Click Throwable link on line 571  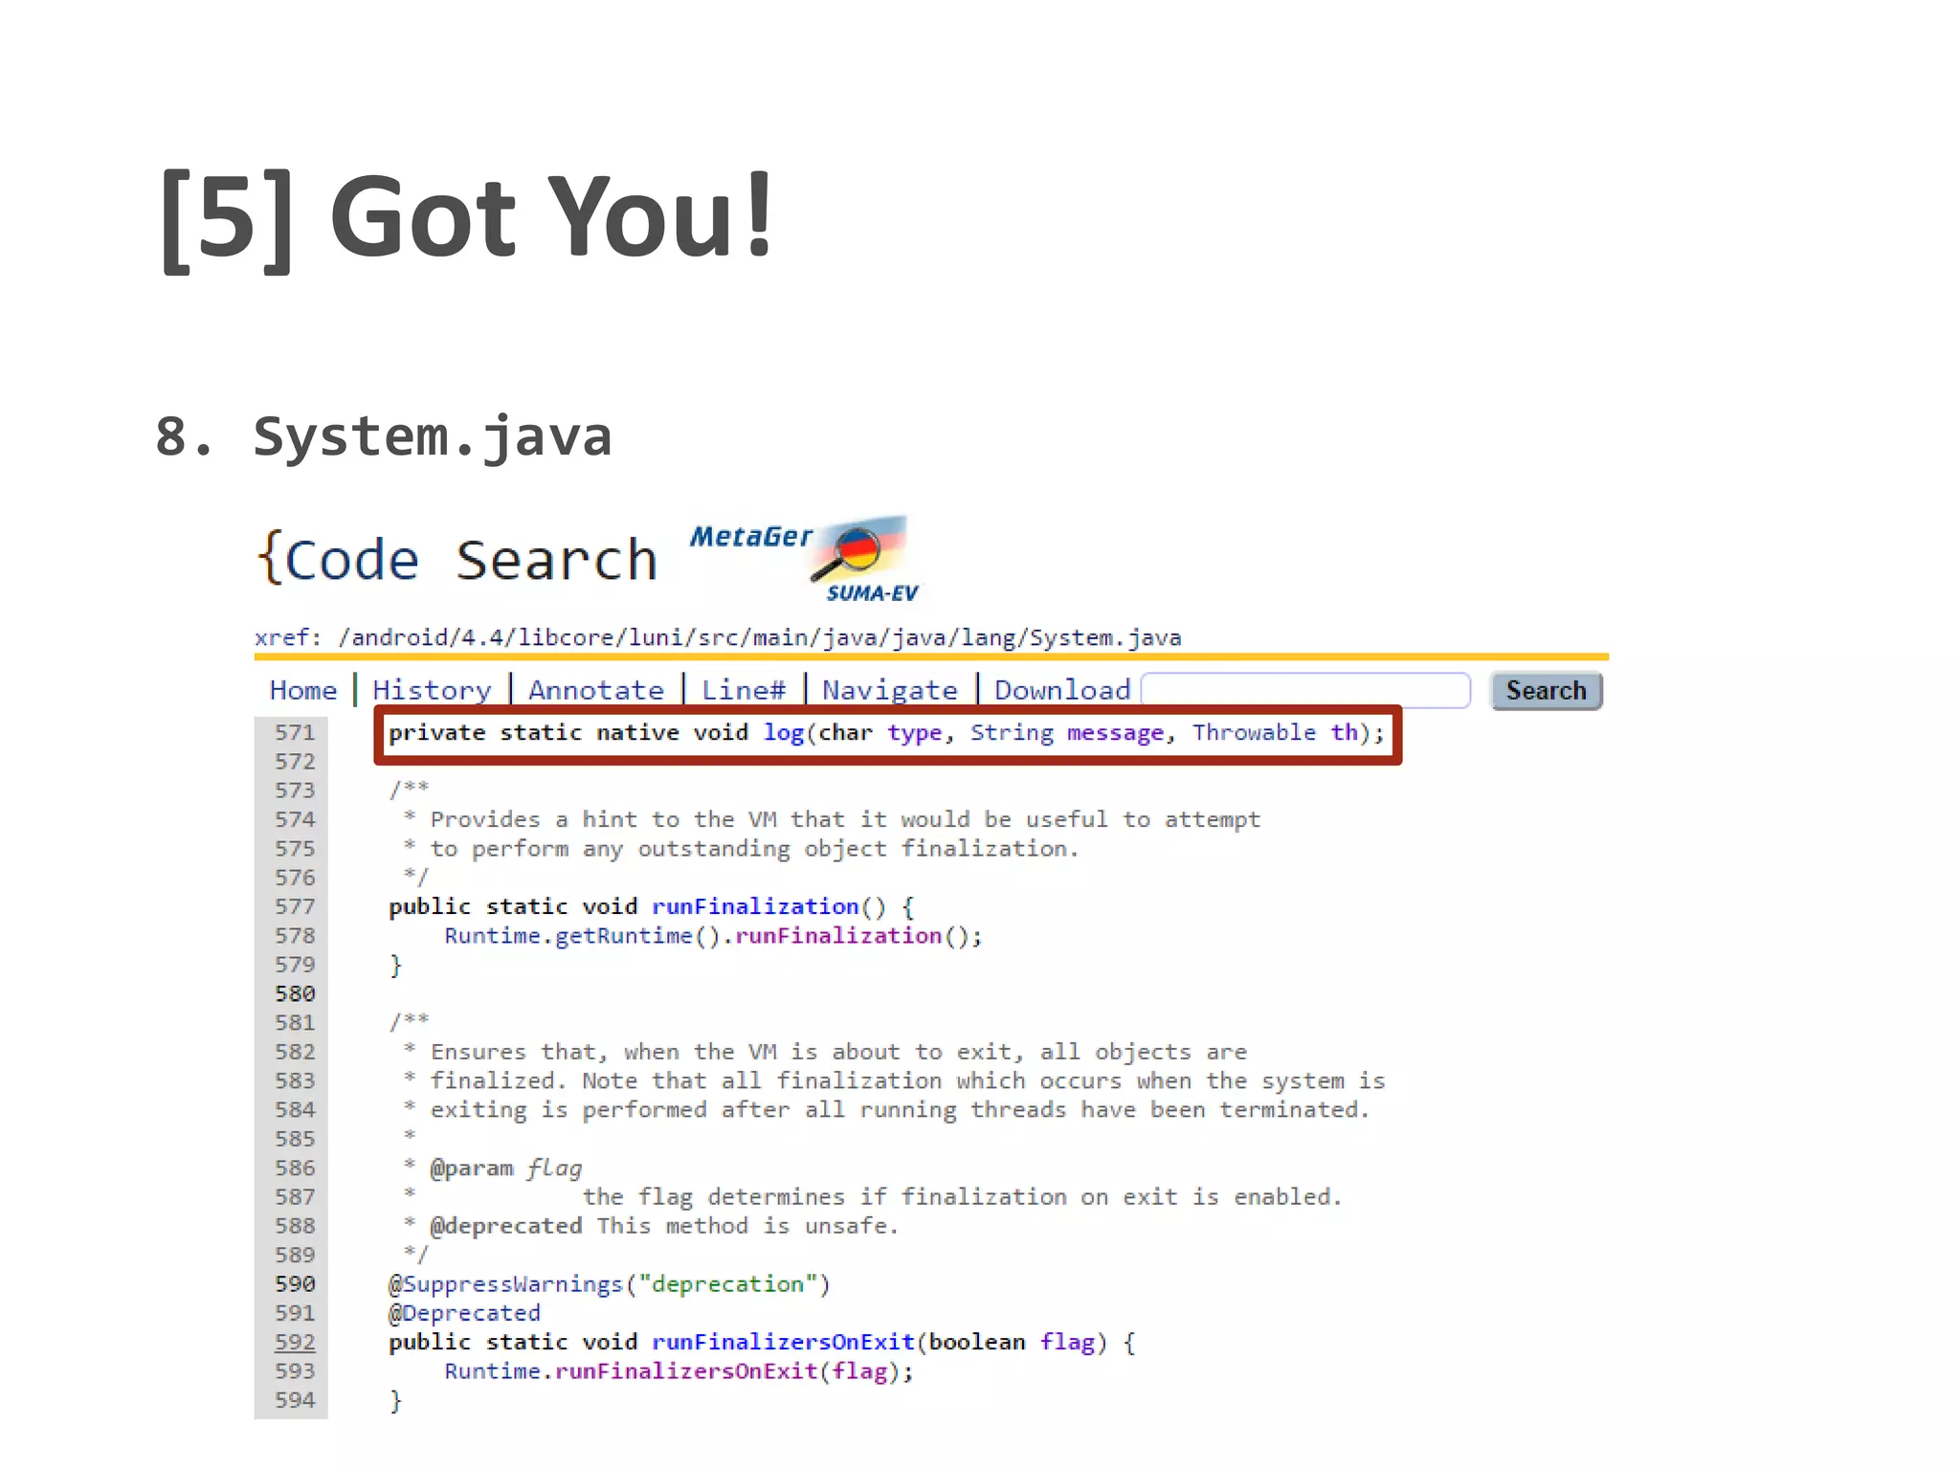tap(1254, 733)
